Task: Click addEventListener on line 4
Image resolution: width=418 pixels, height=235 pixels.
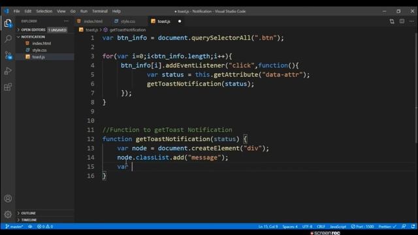Action: [195, 65]
